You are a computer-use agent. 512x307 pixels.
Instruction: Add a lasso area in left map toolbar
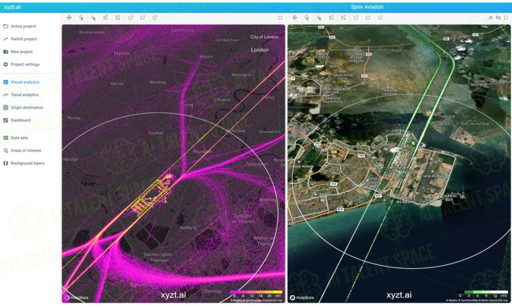point(155,17)
